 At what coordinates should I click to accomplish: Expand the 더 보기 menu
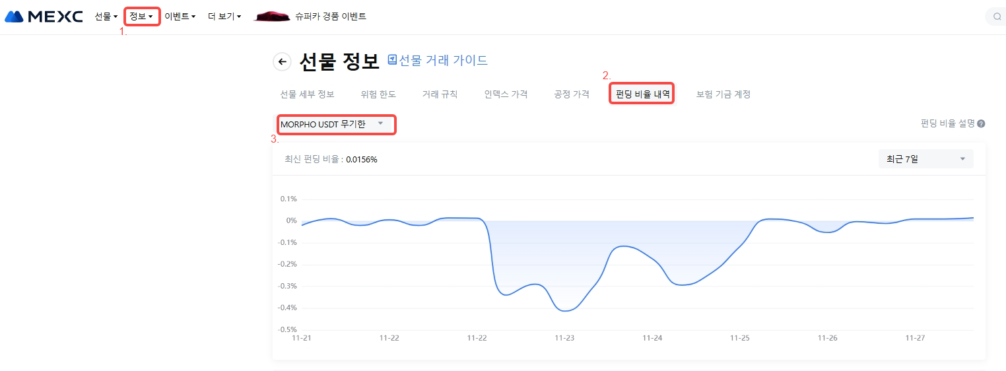224,17
